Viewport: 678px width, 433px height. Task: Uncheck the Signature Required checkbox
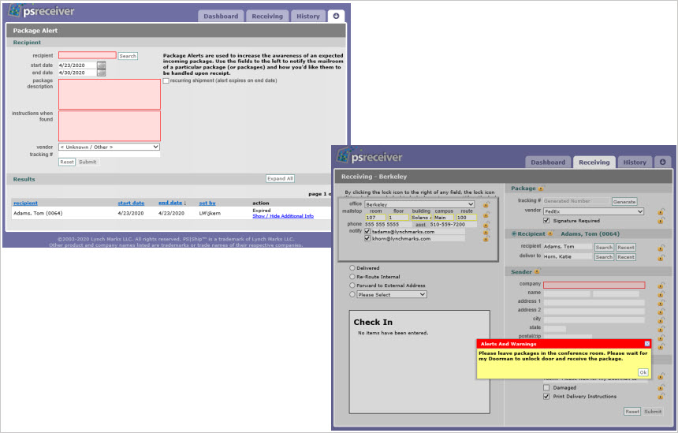pyautogui.click(x=546, y=221)
